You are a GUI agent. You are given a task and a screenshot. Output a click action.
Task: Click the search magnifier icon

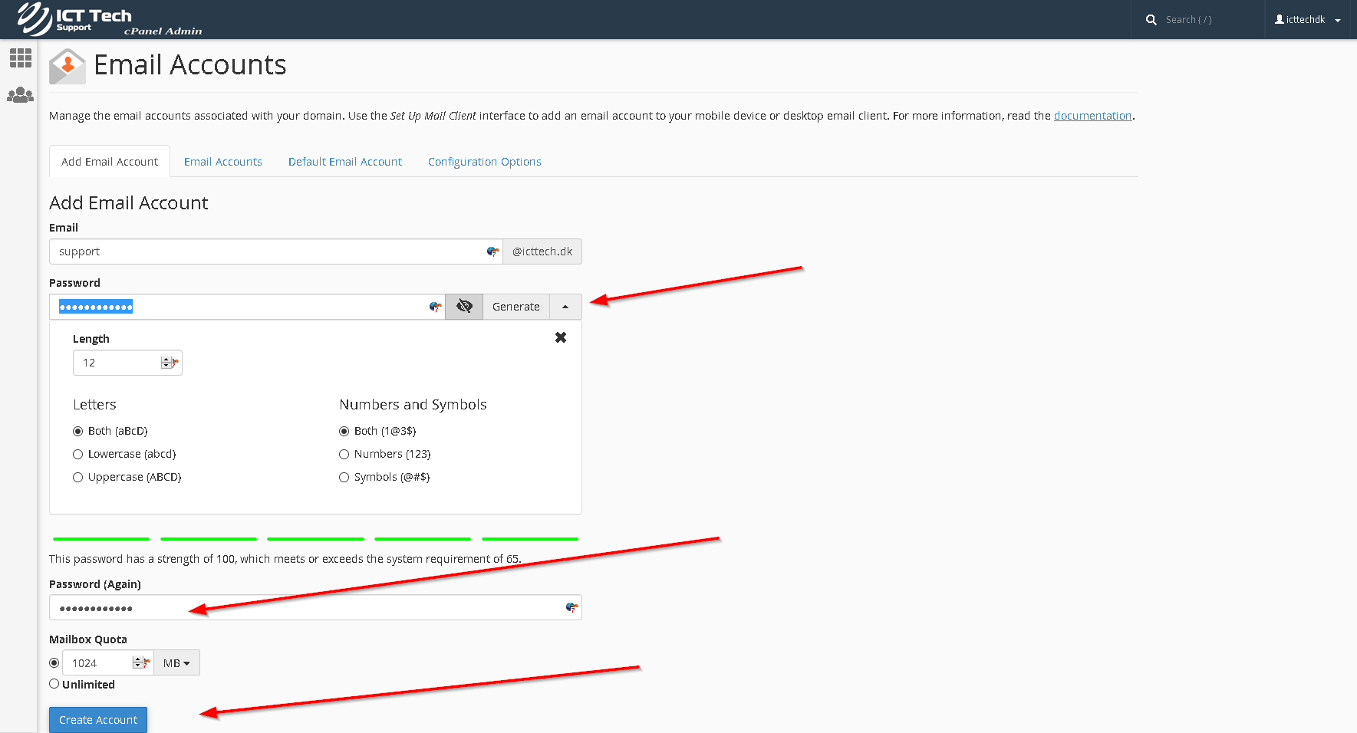click(1151, 19)
